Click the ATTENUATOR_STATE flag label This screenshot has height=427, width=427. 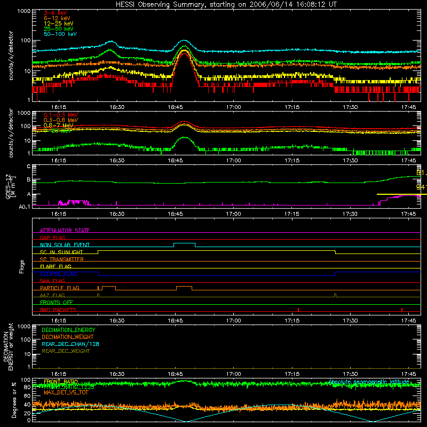pyautogui.click(x=65, y=231)
